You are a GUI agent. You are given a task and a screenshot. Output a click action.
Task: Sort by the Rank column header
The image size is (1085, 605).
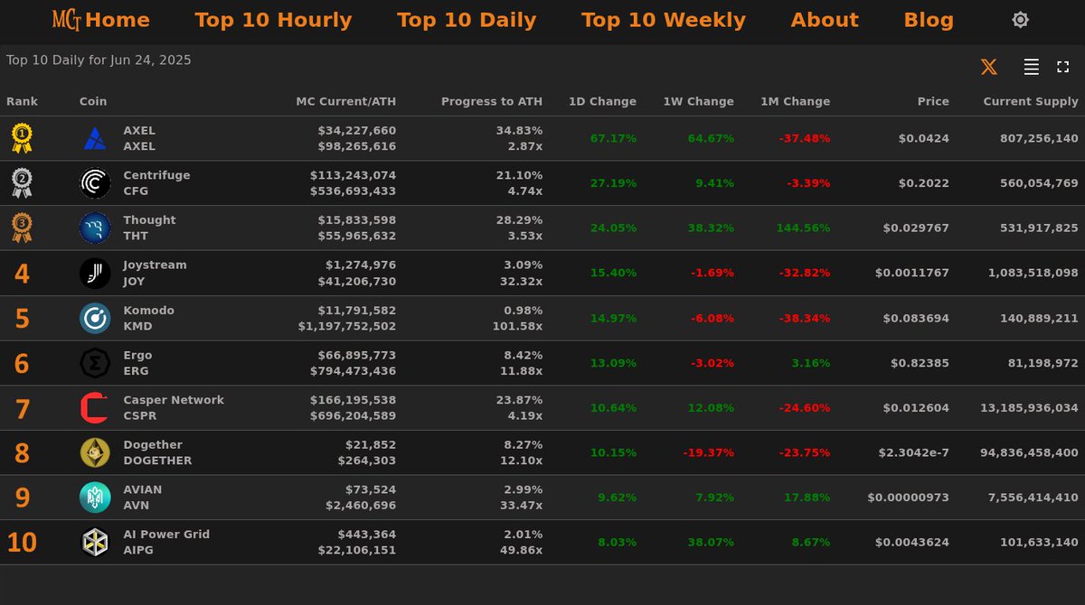[x=23, y=102]
